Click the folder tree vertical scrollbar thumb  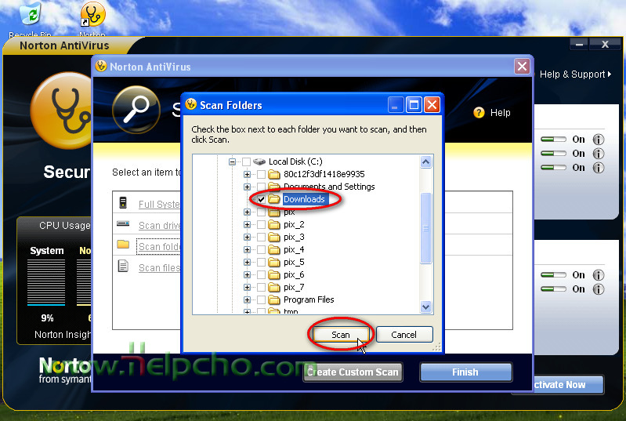[x=426, y=228]
